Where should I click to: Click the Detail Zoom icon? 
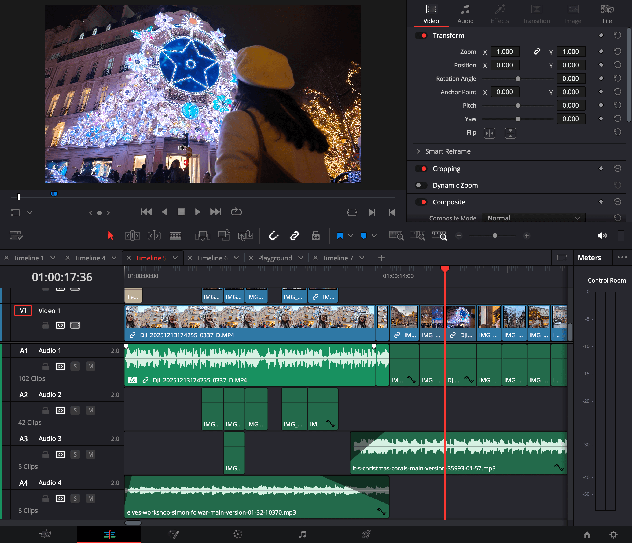coord(418,236)
